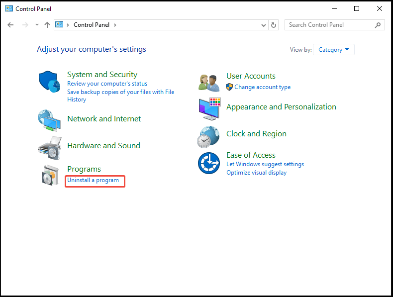
Task: Open the address bar history dropdown
Action: 264,25
